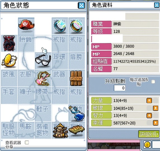Select the wooden shield item
Screen dimensions: 160x151
pyautogui.click(x=76, y=78)
